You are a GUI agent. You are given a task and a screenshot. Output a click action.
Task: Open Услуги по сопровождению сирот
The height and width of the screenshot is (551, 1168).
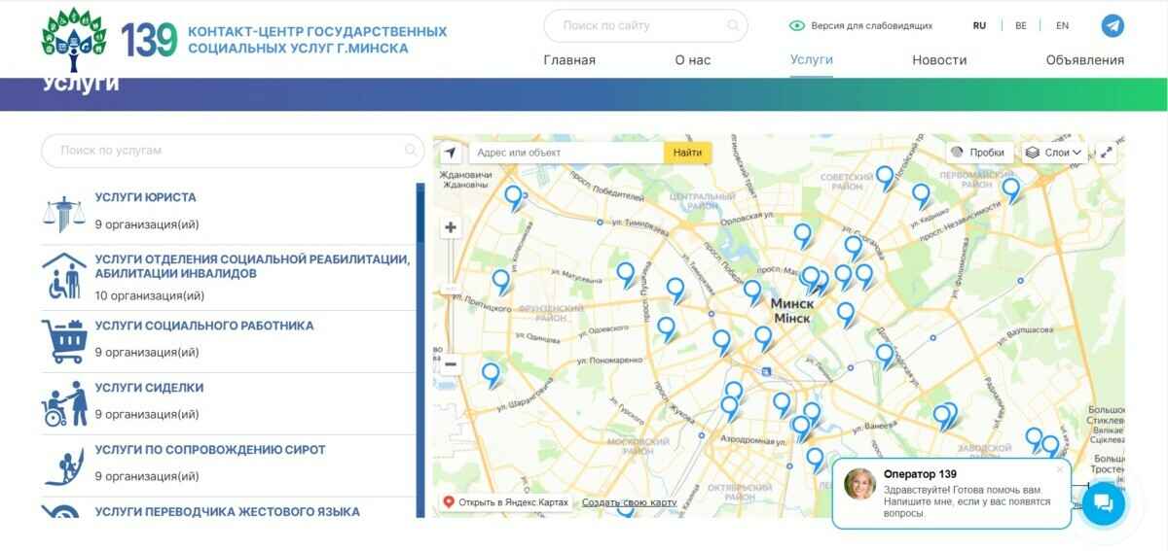210,450
